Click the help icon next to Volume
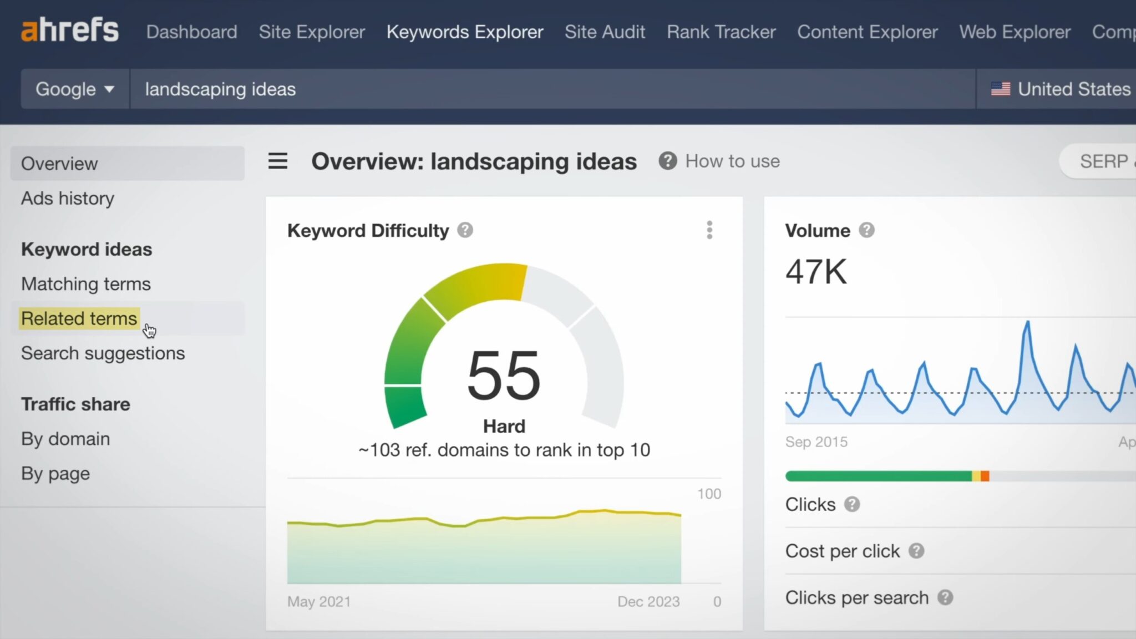 pyautogui.click(x=866, y=230)
